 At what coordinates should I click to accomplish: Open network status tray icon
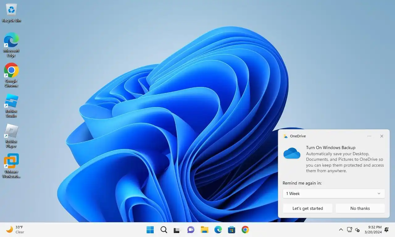coord(349,230)
